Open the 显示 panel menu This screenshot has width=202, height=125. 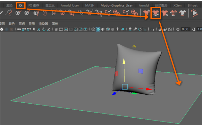click(32, 24)
